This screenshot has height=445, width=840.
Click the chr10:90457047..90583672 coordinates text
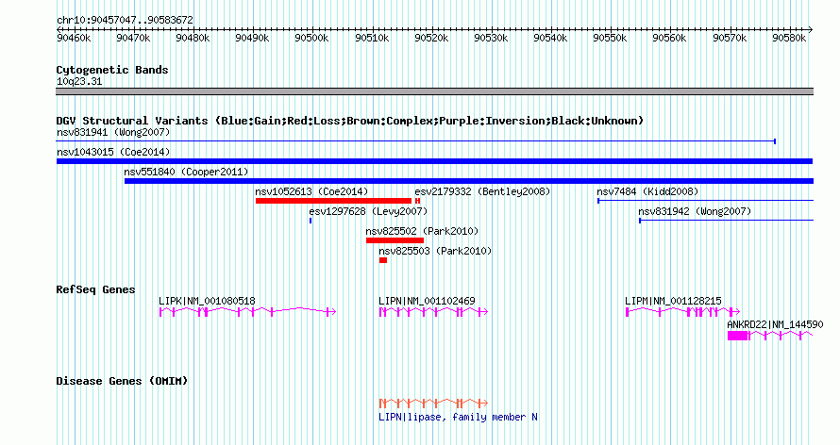pos(125,21)
